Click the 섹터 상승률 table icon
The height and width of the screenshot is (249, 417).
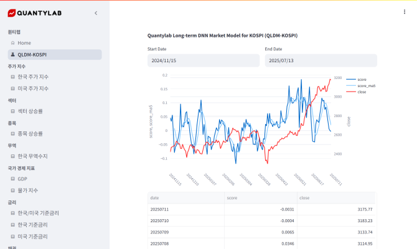pyautogui.click(x=12, y=111)
